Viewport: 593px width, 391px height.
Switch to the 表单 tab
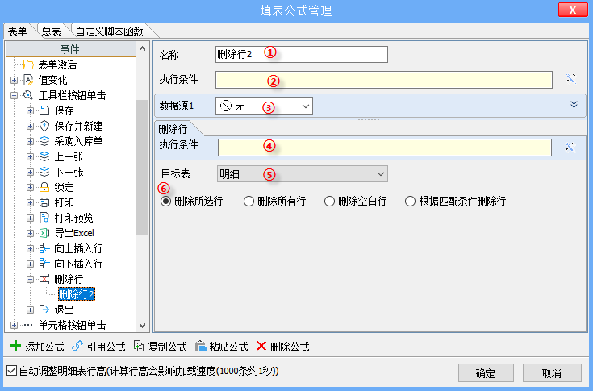click(x=18, y=31)
